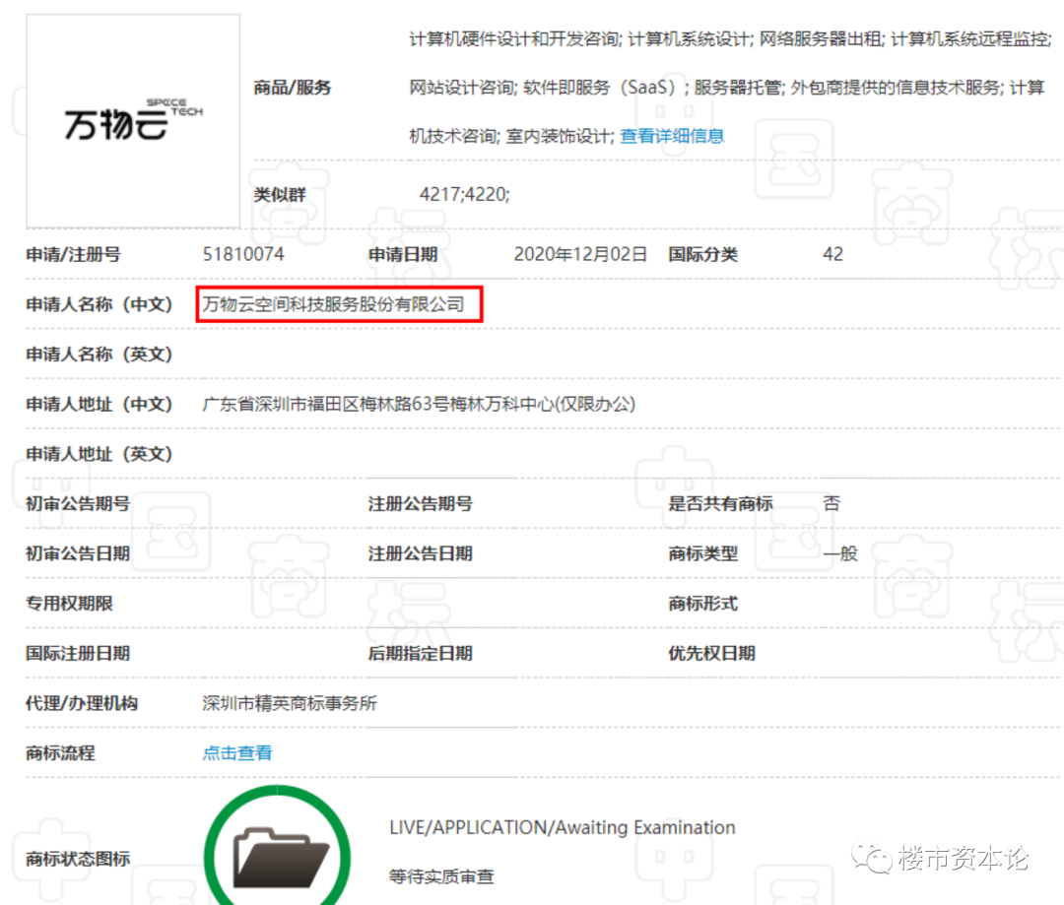Select the shared trademark value 否
The width and height of the screenshot is (1064, 905).
(x=831, y=503)
